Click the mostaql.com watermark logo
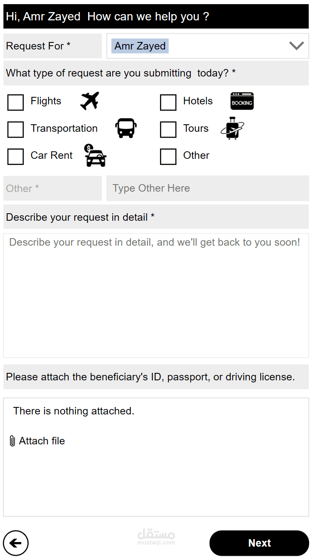The image size is (313, 557). pos(156,537)
